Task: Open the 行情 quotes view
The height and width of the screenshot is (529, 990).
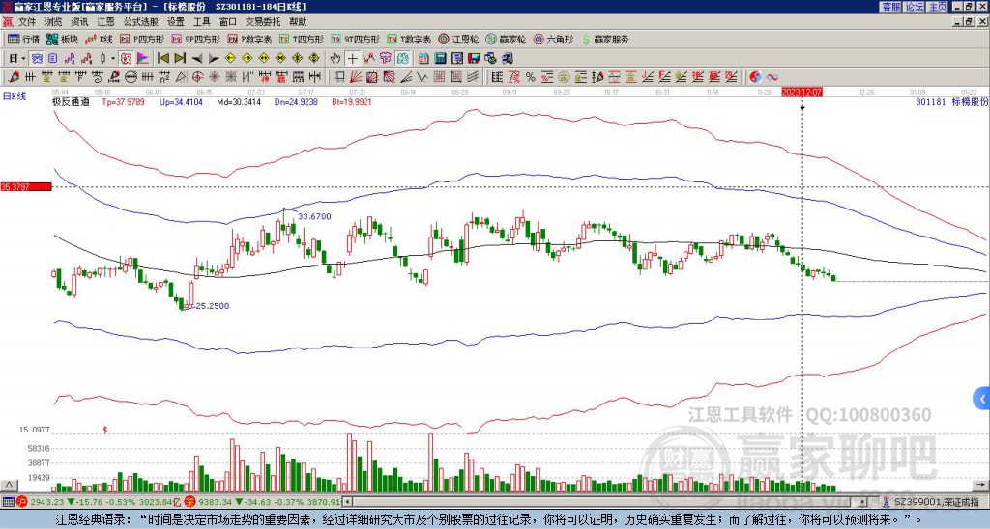Action: pyautogui.click(x=23, y=39)
